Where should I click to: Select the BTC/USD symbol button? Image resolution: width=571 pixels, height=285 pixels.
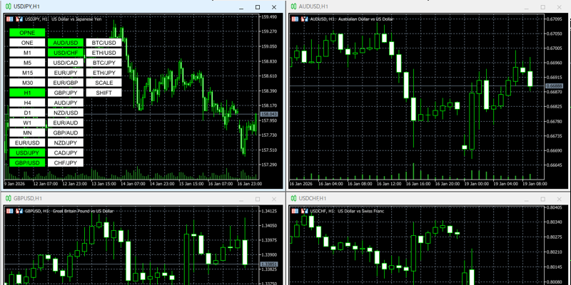[x=104, y=43]
